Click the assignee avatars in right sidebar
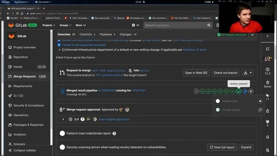This screenshot has height=156, width=277. tap(267, 58)
